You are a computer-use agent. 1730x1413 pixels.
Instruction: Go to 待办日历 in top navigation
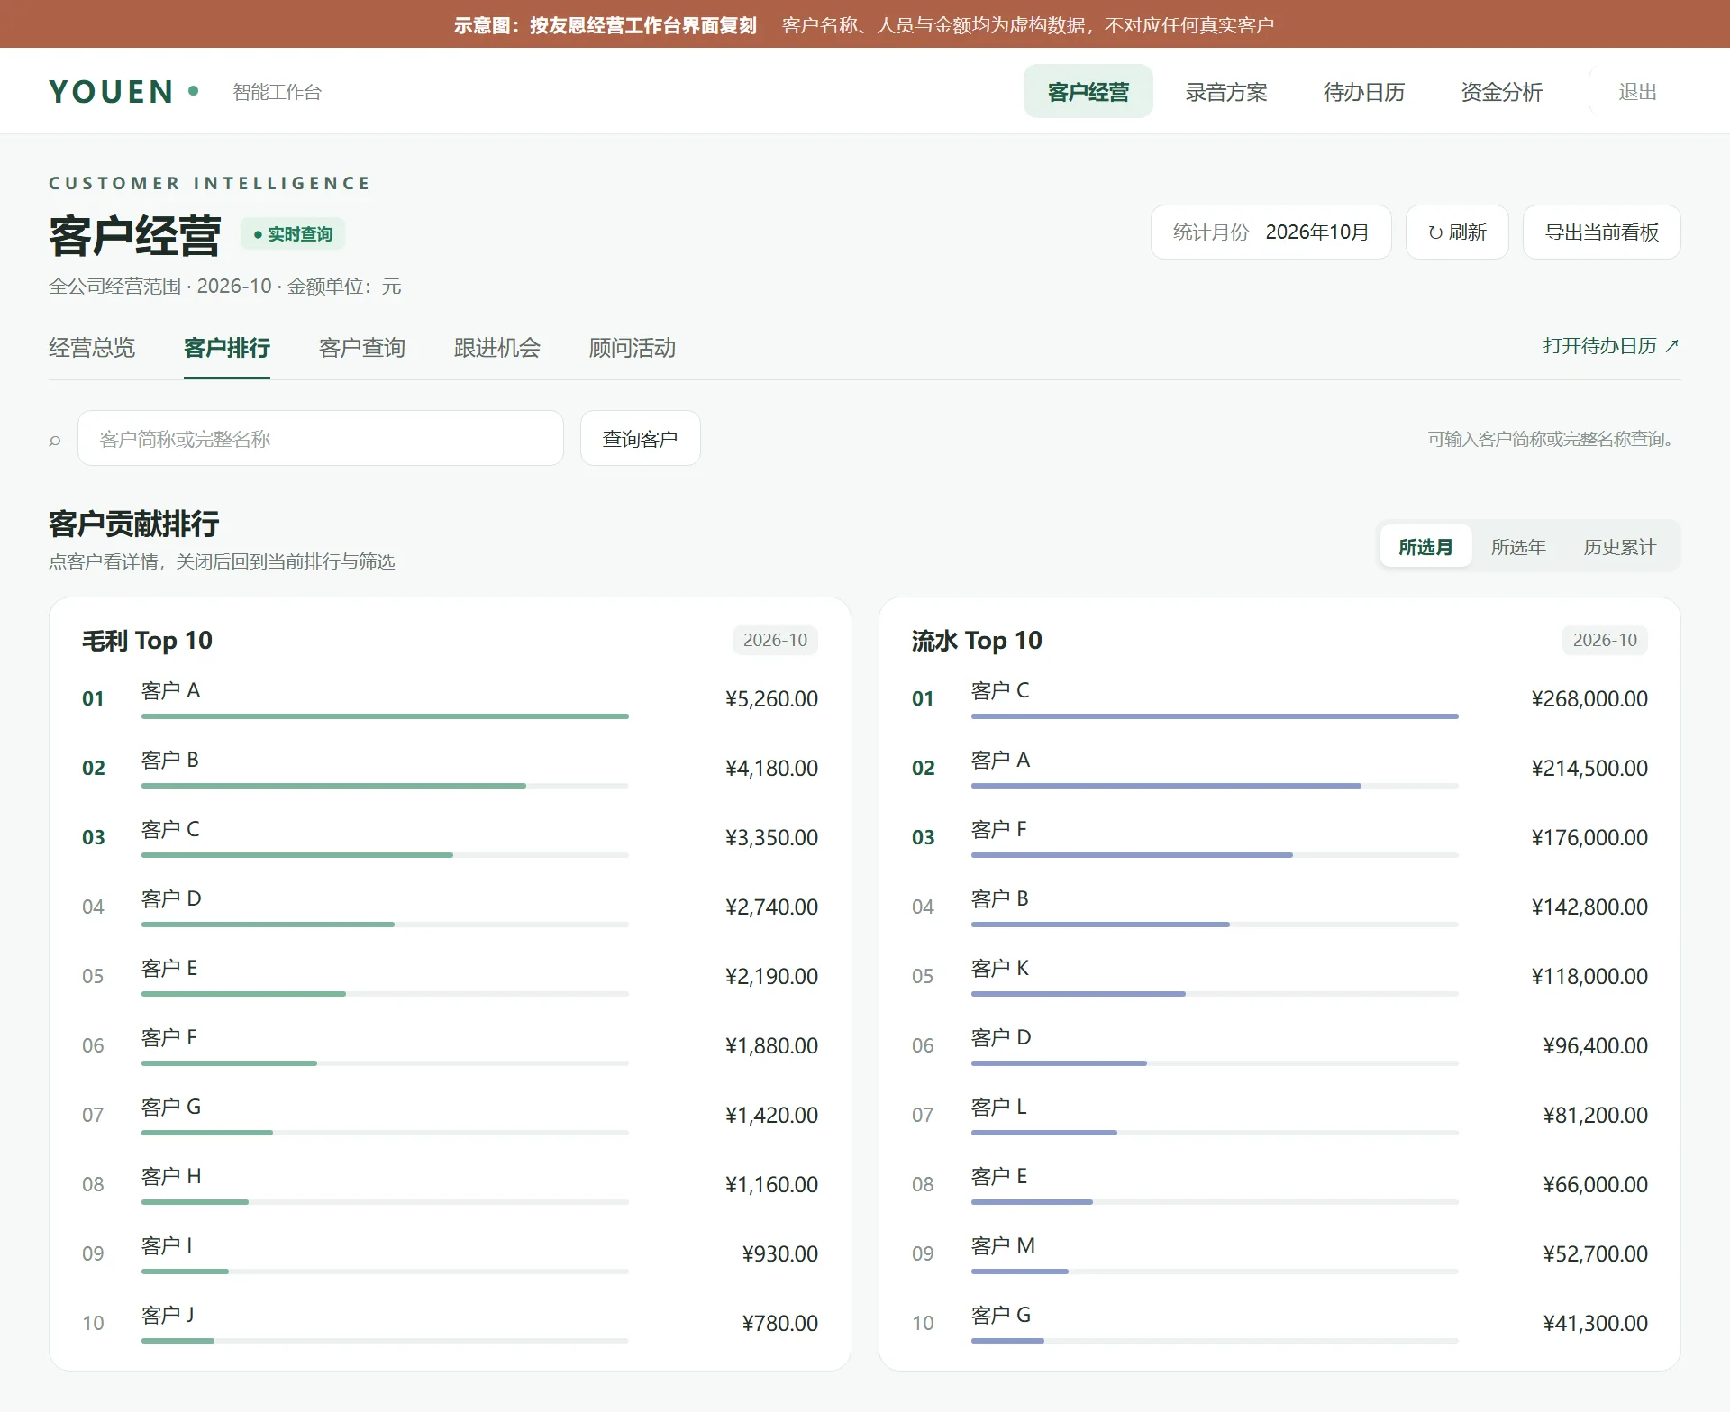[x=1363, y=92]
